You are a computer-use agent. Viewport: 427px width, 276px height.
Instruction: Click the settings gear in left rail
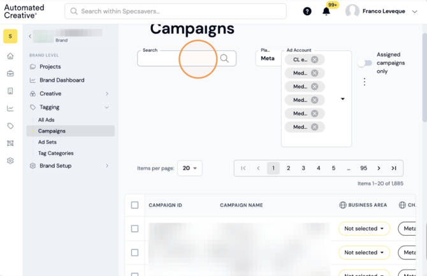pos(10,161)
